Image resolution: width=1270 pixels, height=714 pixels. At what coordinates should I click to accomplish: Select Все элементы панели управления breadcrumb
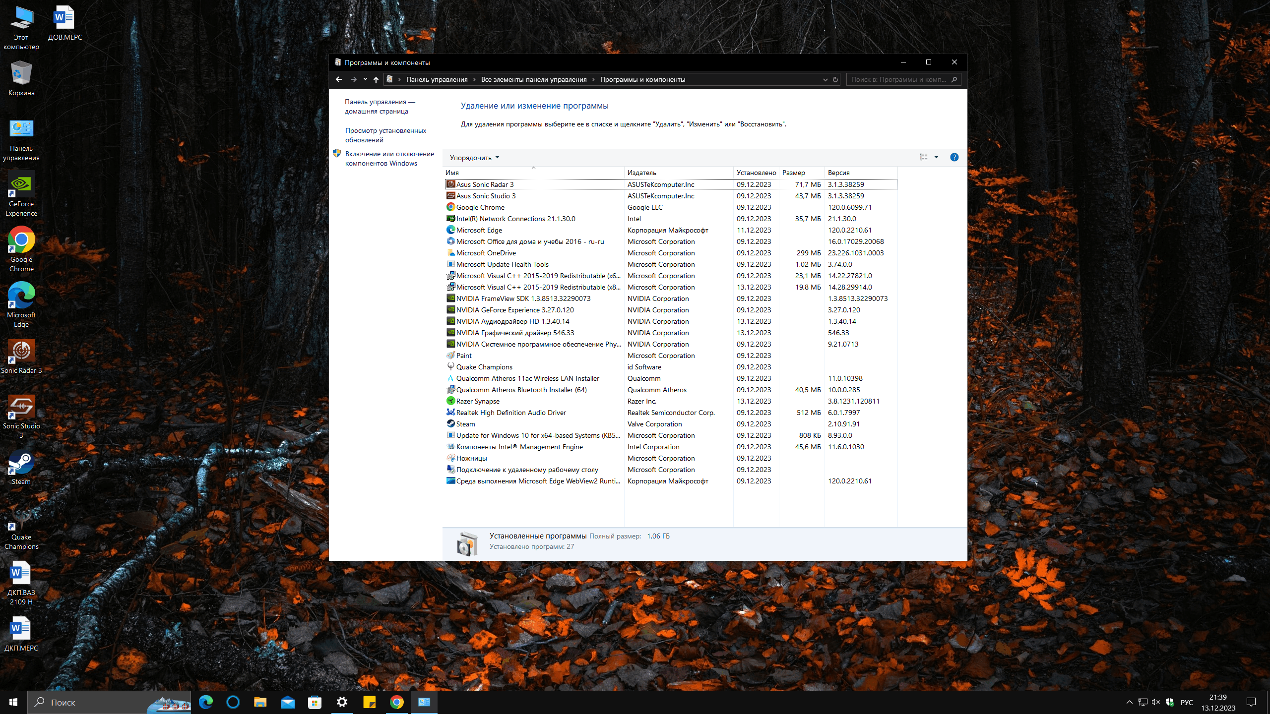click(534, 79)
